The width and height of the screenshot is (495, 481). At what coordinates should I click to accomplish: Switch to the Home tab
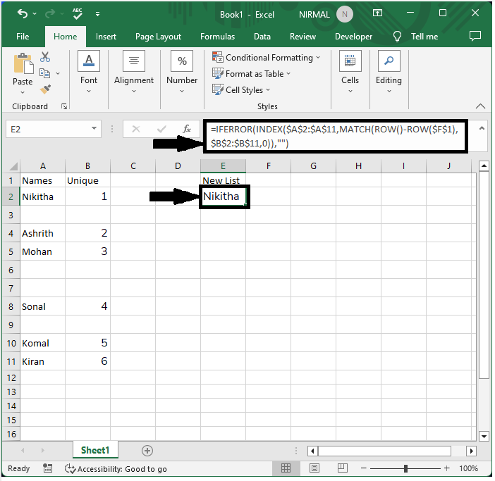66,37
